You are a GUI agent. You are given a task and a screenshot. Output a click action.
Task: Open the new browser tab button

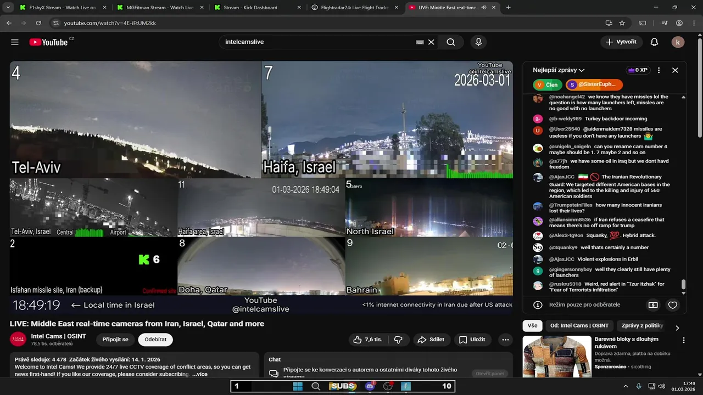pyautogui.click(x=508, y=8)
